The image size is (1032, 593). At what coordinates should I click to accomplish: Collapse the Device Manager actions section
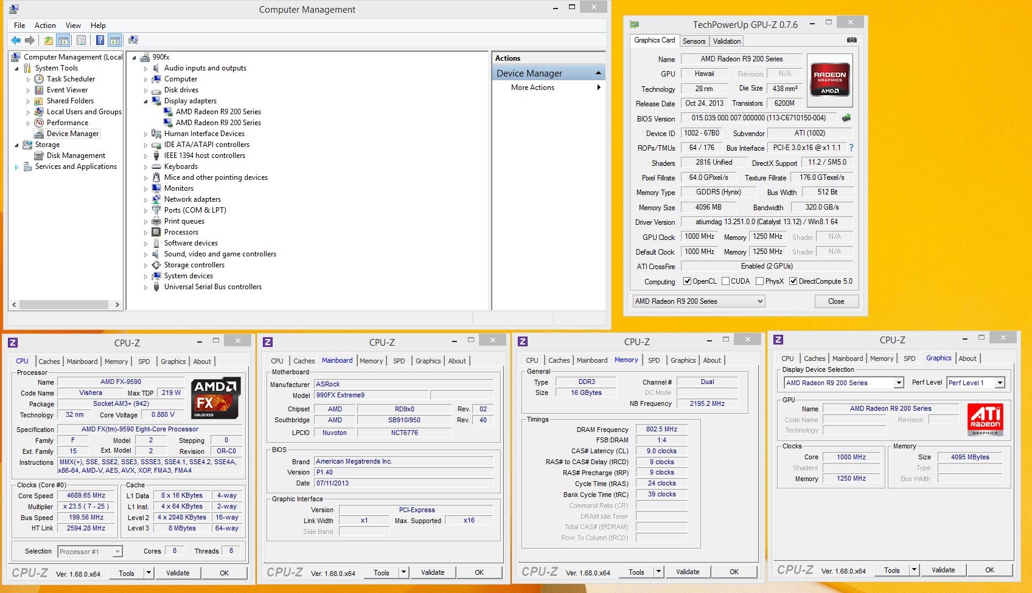(x=598, y=73)
